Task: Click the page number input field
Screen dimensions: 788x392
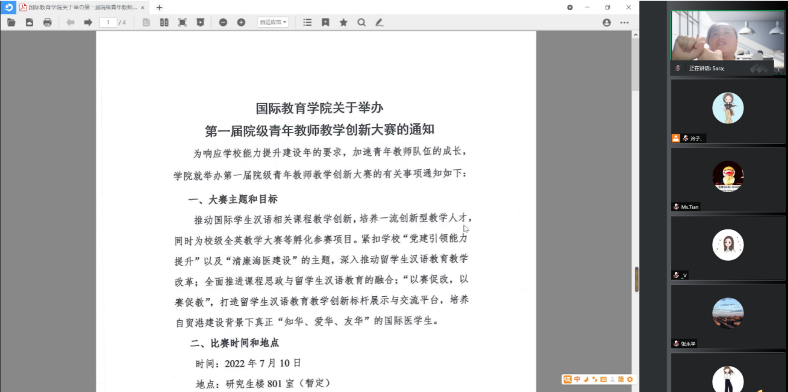Action: 108,22
